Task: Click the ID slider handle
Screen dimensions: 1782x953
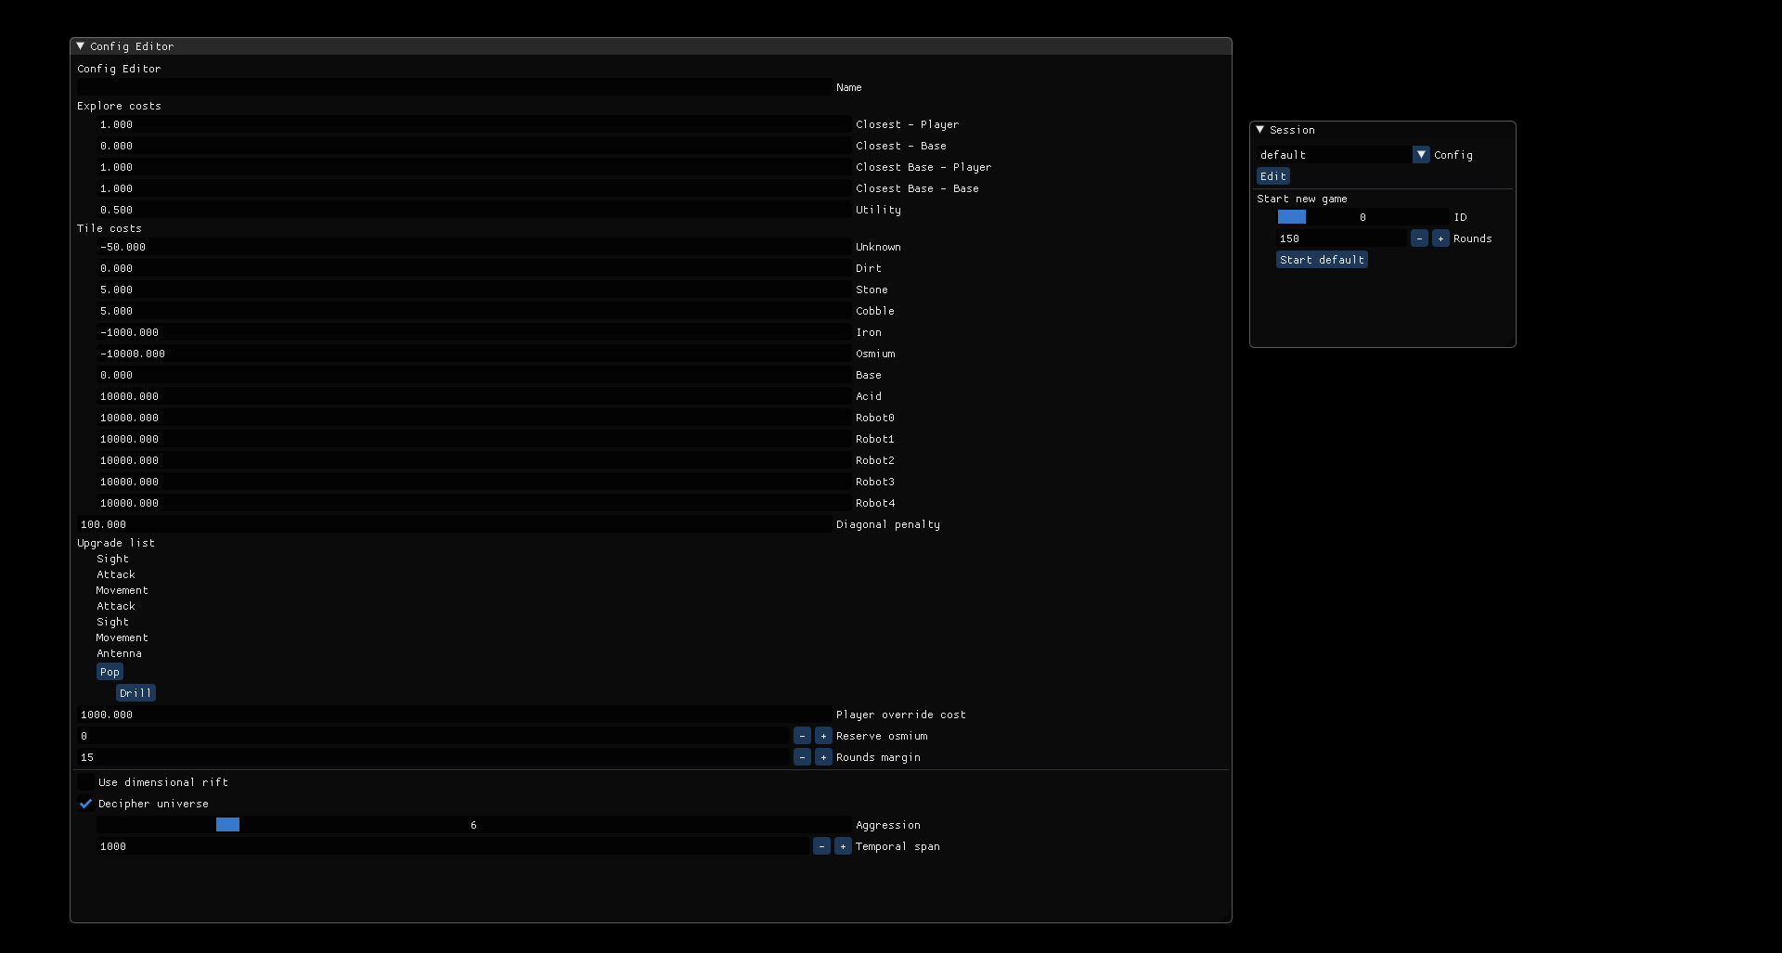Action: click(x=1291, y=216)
